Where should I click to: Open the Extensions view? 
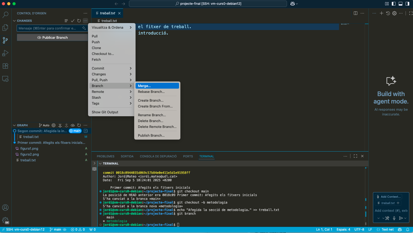point(5,66)
